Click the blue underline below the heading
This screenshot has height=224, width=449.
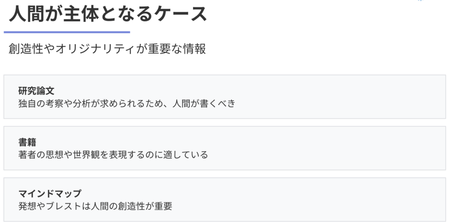[67, 32]
